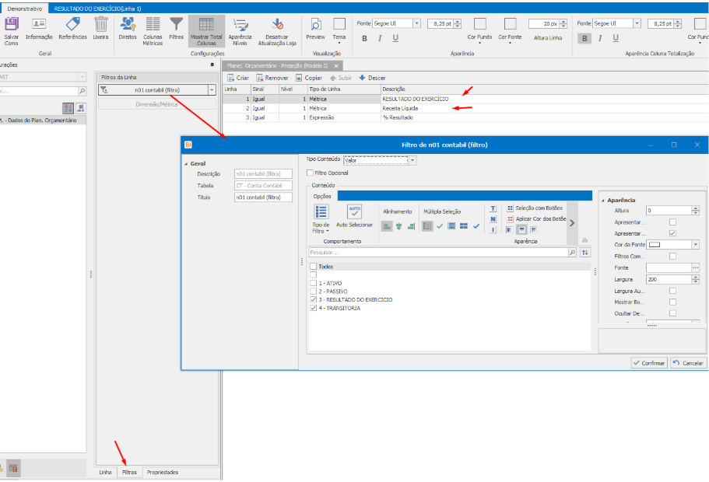Open the Tipo de Filtro dropdown
This screenshot has height=482, width=709.
pos(321,219)
